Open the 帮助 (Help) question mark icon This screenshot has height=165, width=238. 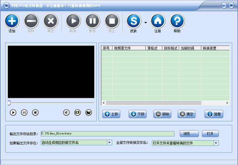[177, 21]
